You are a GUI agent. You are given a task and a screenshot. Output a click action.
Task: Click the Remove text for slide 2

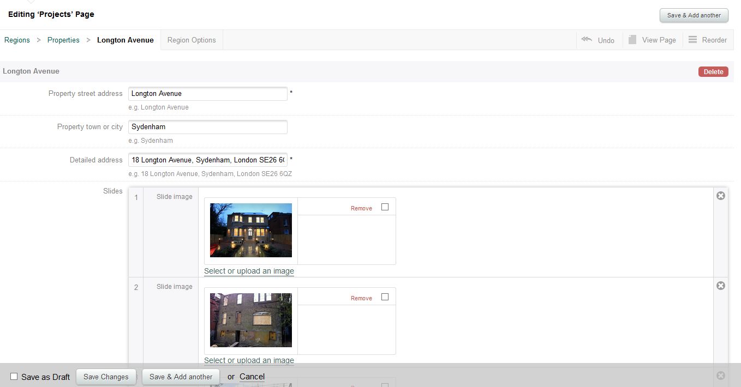[x=361, y=298]
